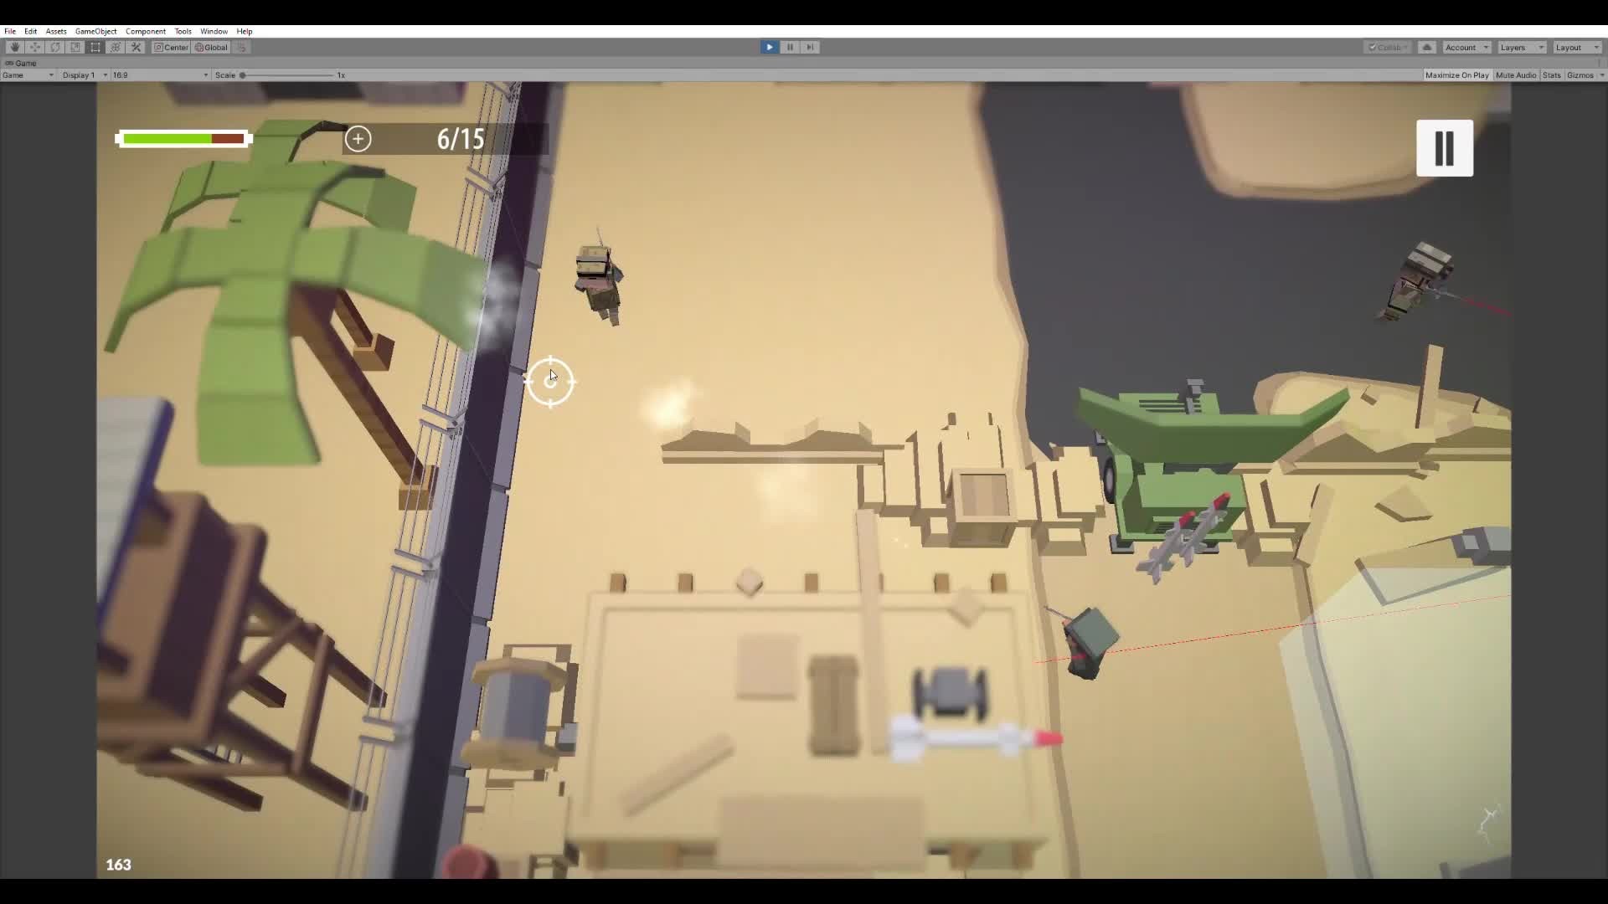The image size is (1608, 904).
Task: Select the Move tool
Action: click(34, 48)
